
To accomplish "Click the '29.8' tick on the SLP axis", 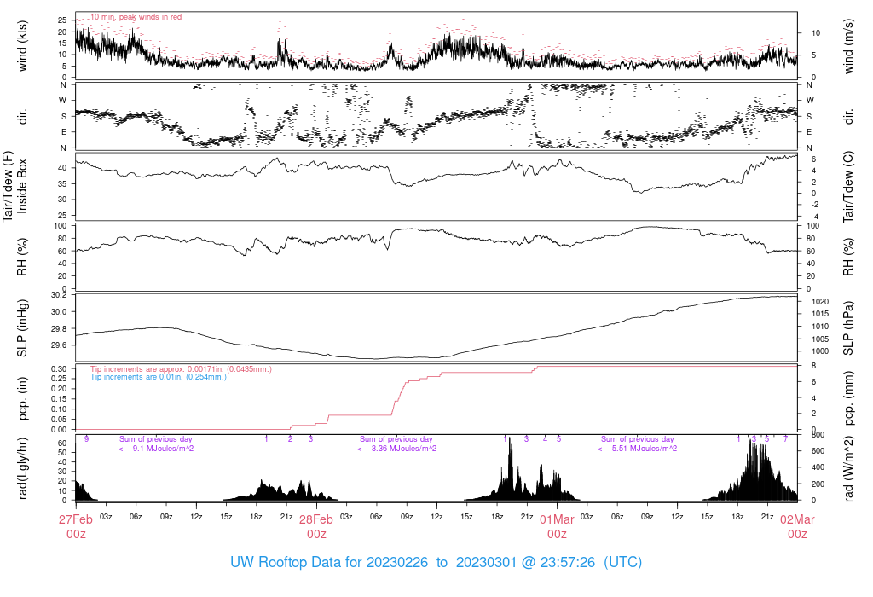I will pos(59,328).
